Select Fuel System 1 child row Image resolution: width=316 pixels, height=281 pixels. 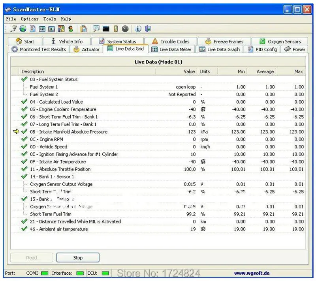[x=158, y=87]
